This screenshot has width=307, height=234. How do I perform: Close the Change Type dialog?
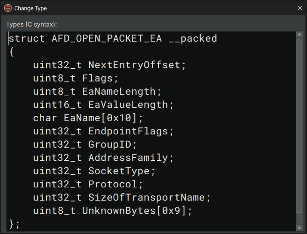(300, 8)
